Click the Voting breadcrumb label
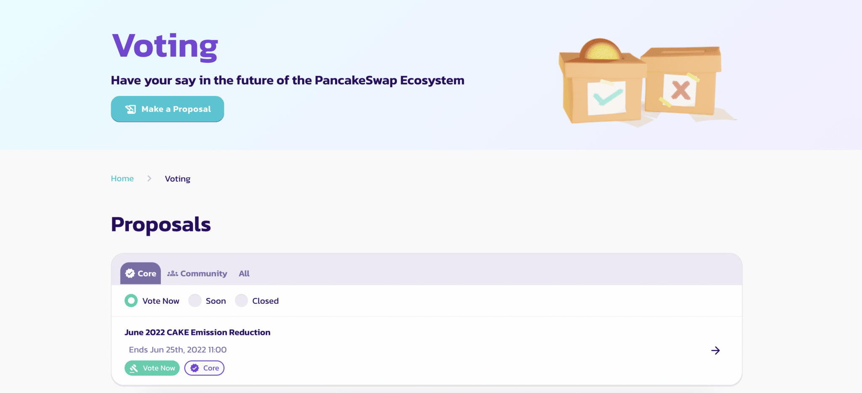 click(x=177, y=178)
